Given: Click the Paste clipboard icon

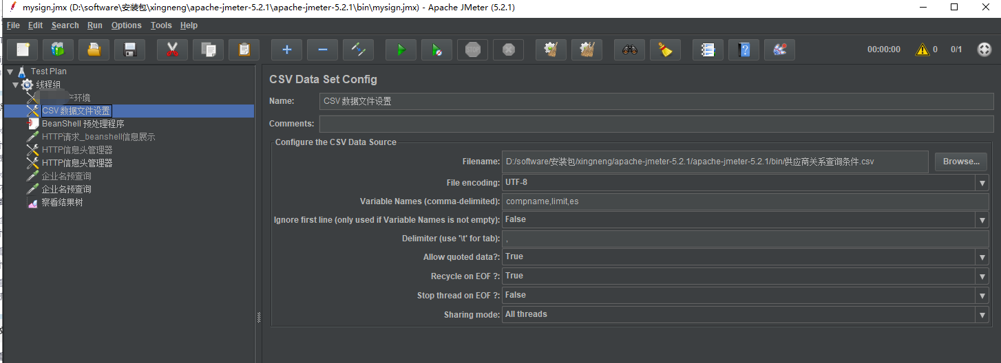Looking at the screenshot, I should [x=244, y=49].
